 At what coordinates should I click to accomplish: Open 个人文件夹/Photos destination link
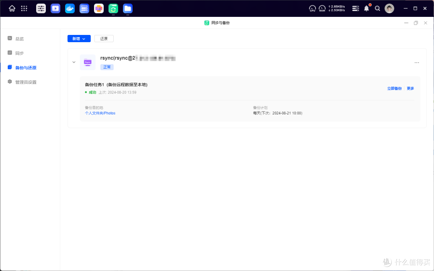(100, 113)
